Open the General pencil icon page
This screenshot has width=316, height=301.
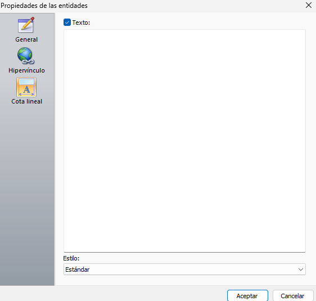coord(26,25)
